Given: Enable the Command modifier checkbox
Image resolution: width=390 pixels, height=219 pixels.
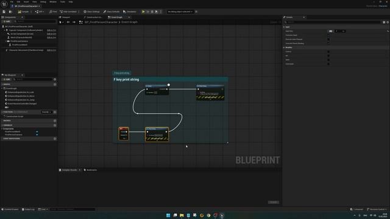Looking at the screenshot, I should click(328, 64).
